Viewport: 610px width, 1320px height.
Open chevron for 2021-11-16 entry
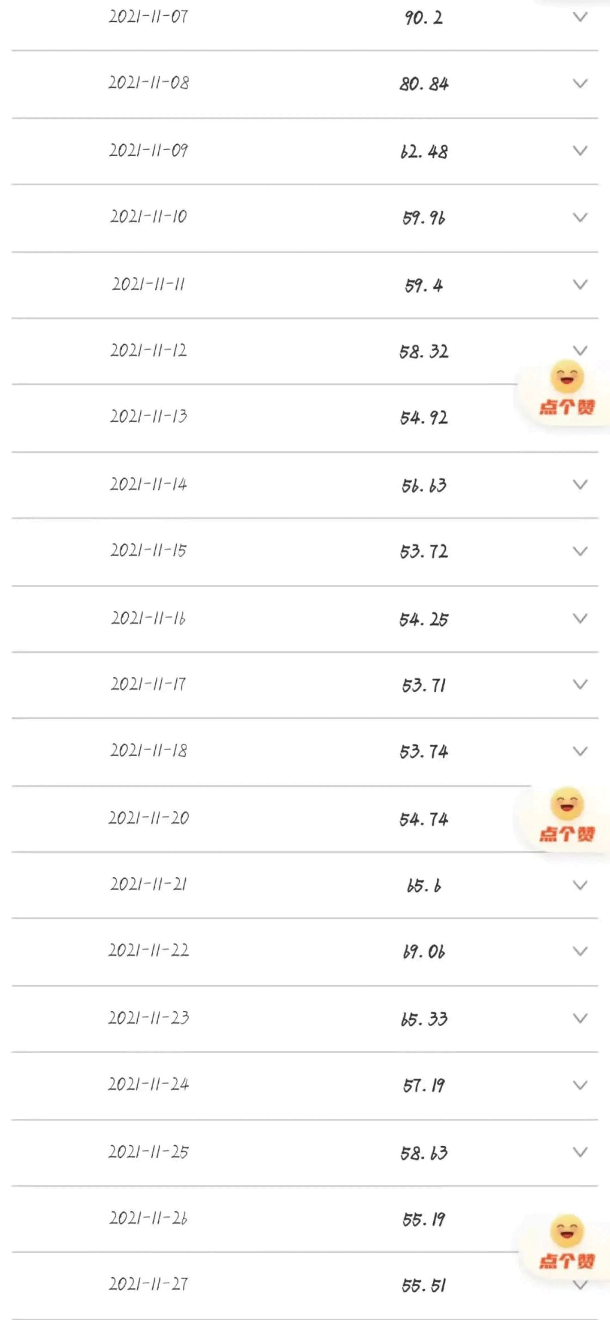(580, 618)
